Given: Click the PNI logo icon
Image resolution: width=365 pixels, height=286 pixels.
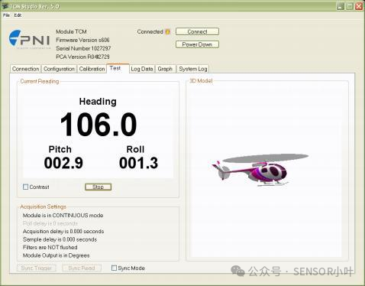Looking at the screenshot, I should pyautogui.click(x=29, y=38).
